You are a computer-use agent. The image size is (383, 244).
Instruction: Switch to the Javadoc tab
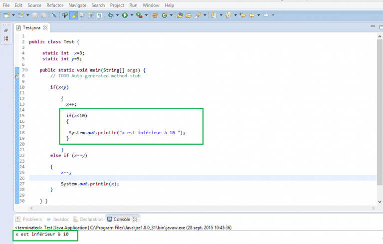point(60,219)
